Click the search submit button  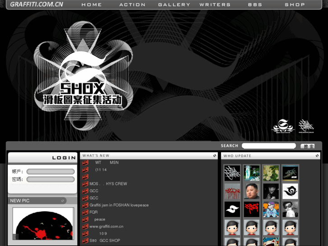(308, 146)
